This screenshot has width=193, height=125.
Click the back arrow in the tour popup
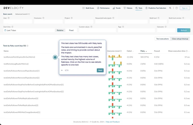pos(62,70)
